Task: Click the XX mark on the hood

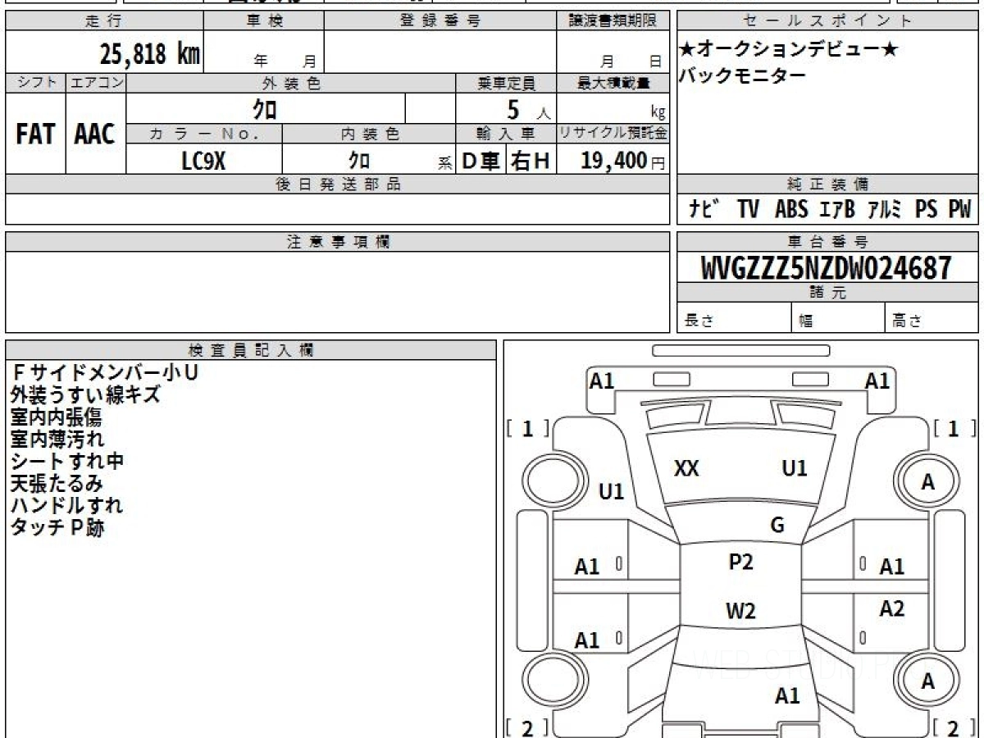Action: tap(686, 468)
